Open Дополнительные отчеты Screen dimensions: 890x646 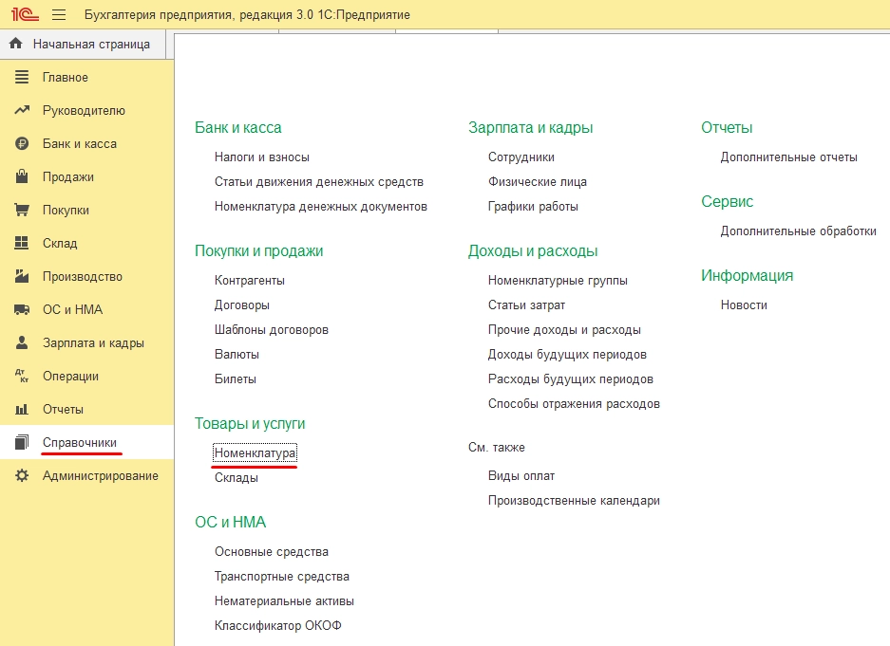[x=788, y=157]
